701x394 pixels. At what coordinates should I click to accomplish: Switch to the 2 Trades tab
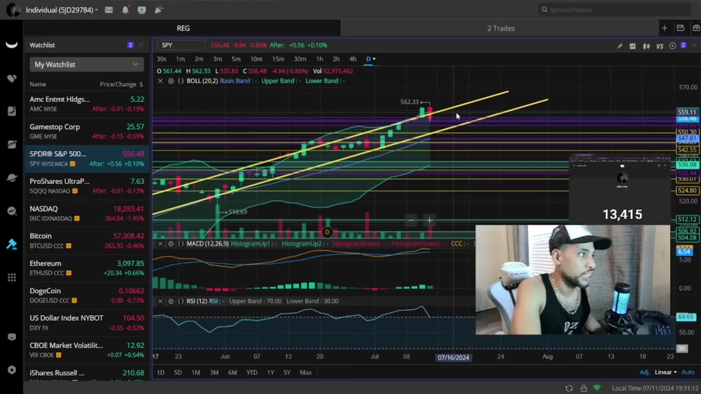click(x=501, y=28)
